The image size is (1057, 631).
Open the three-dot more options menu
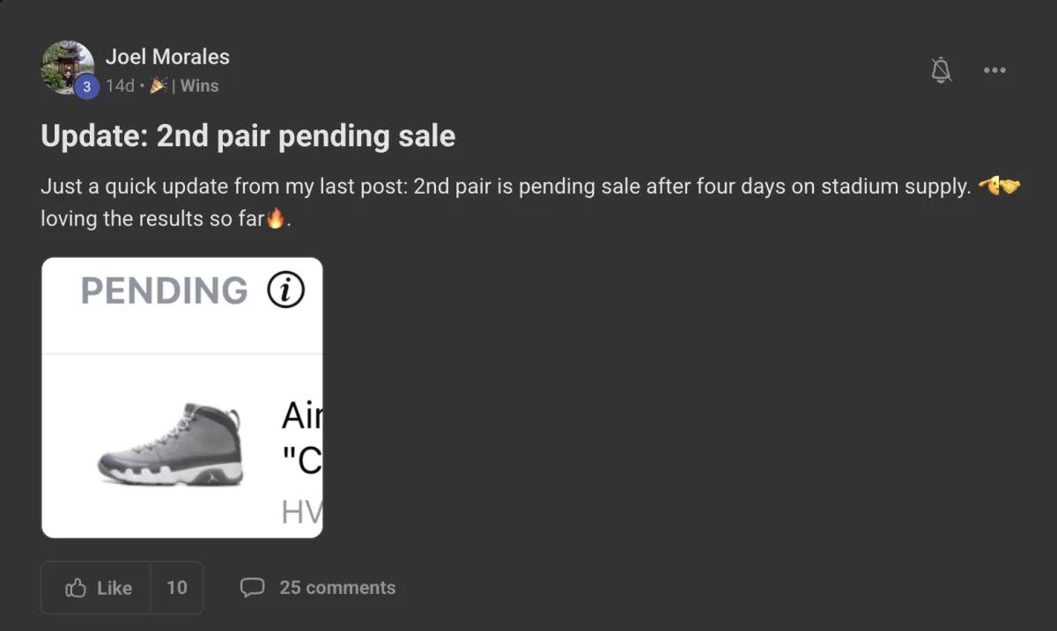tap(994, 70)
